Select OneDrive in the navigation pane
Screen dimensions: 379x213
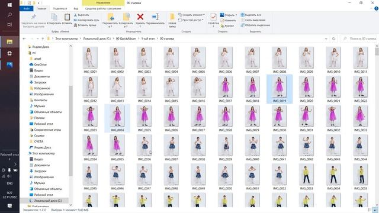pos(38,64)
